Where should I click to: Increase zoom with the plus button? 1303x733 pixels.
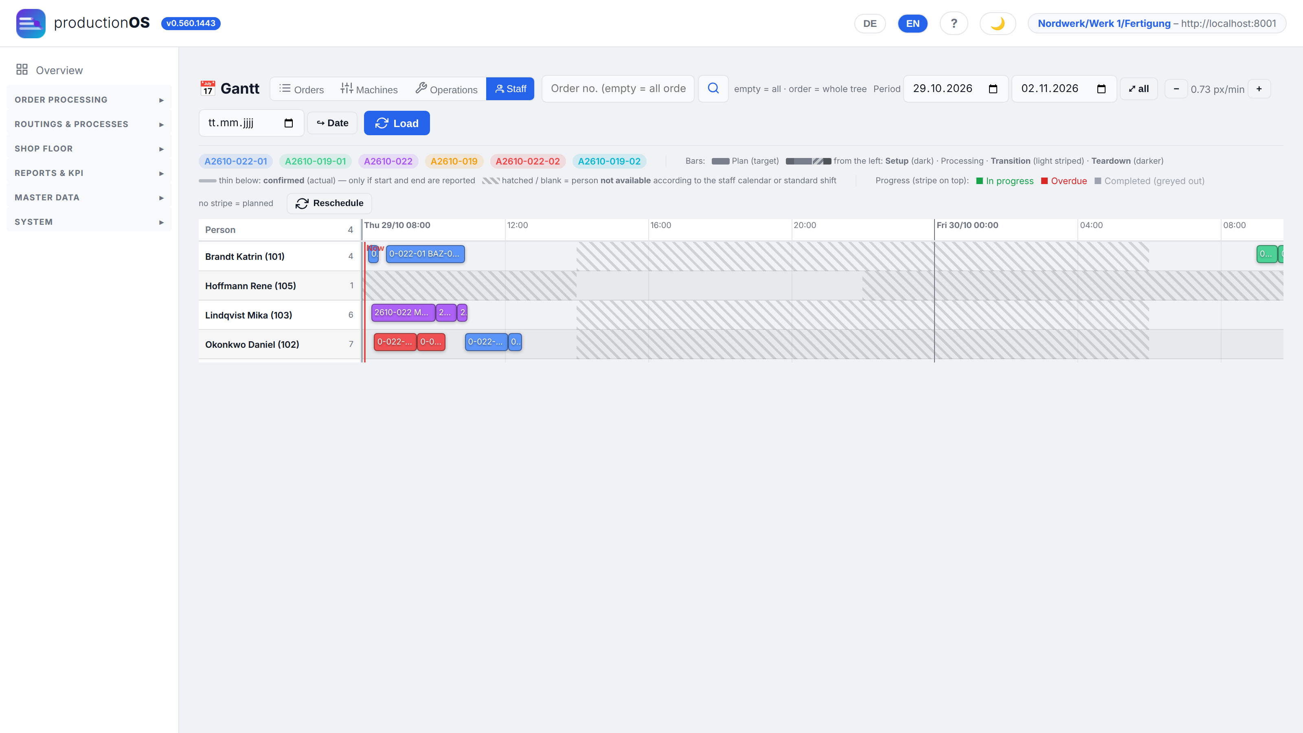pyautogui.click(x=1259, y=89)
